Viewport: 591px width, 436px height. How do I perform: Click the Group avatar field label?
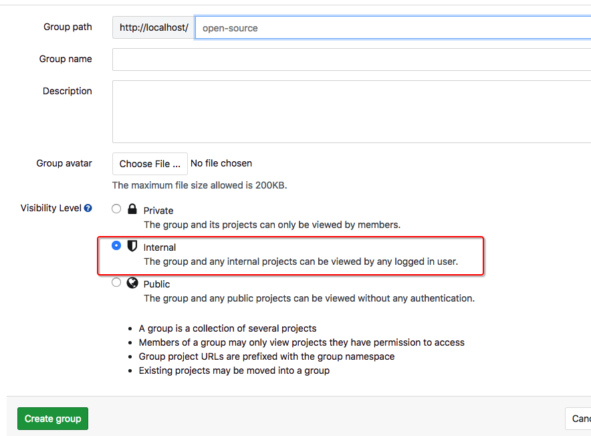click(64, 163)
